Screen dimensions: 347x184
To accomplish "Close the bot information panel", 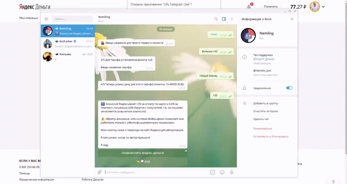I will [292, 19].
